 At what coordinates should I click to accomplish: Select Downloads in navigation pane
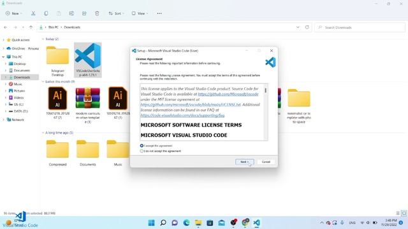(x=22, y=78)
